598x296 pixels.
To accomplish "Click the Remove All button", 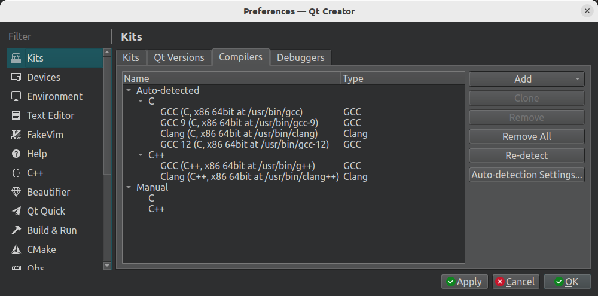I will point(527,136).
